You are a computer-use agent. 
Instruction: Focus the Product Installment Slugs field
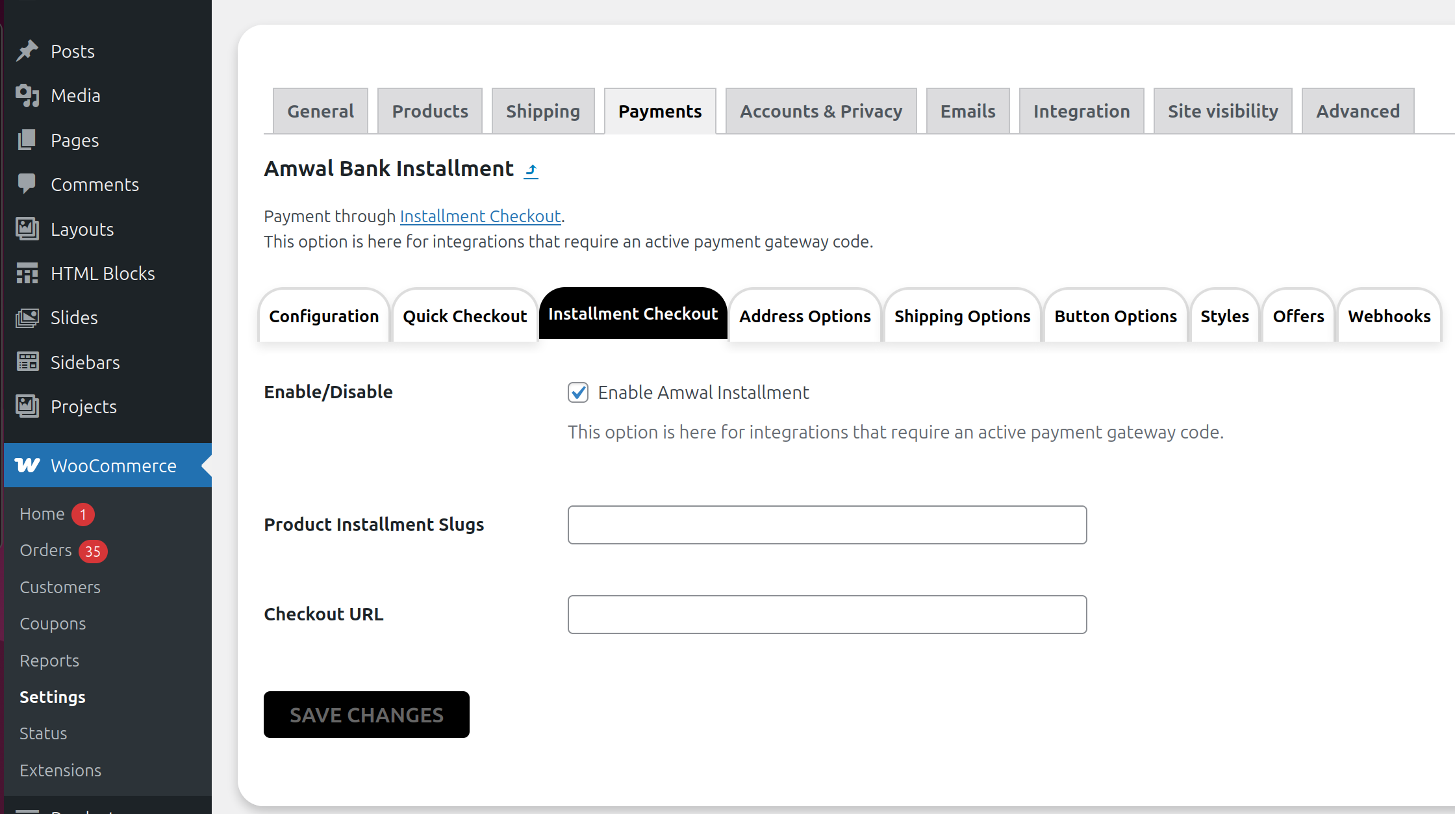coord(827,525)
